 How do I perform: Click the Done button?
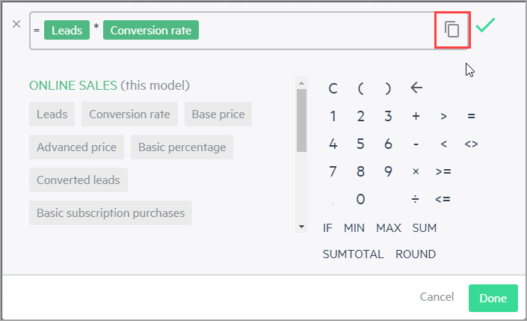tap(493, 298)
